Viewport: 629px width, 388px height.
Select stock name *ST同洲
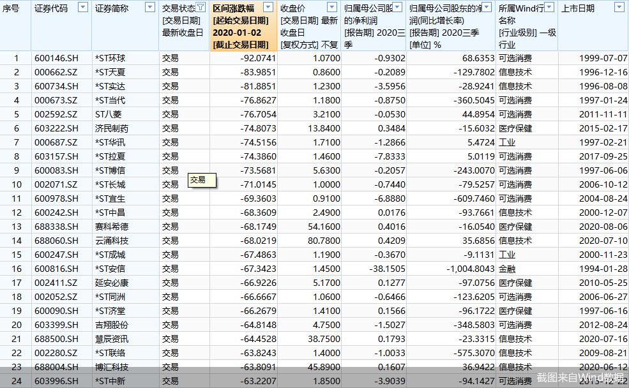point(110,297)
